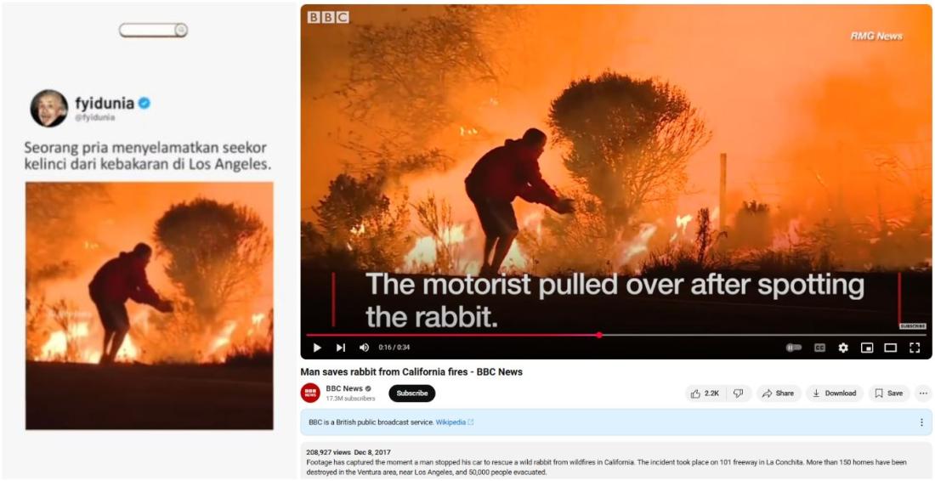The image size is (935, 481).
Task: Dislike the video
Action: coord(738,393)
